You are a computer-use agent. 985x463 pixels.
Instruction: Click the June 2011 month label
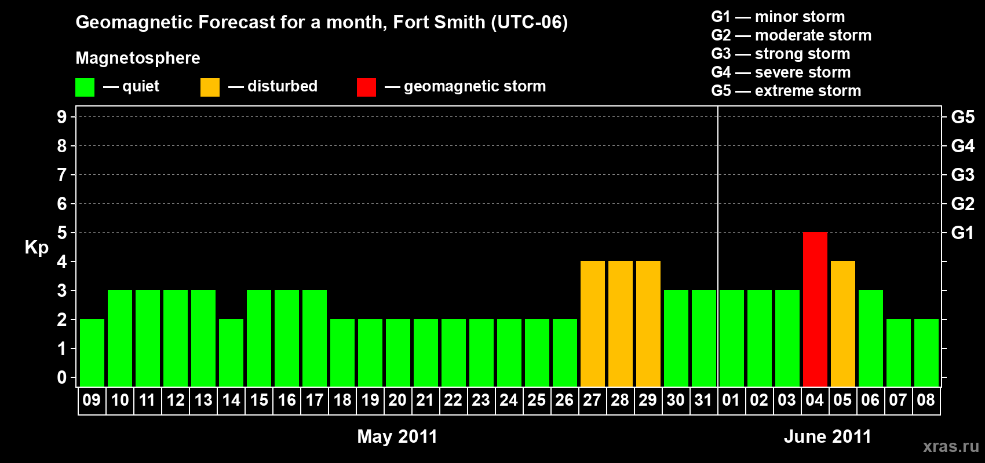pyautogui.click(x=827, y=436)
